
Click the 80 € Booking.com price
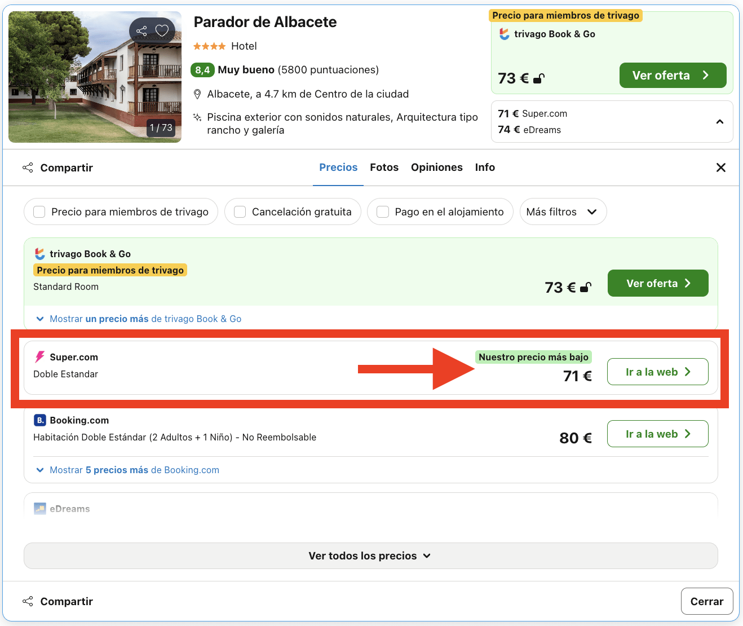[x=576, y=438]
